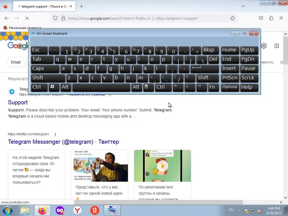Open Telegram Messenger Twitter result link
Image resolution: width=288 pixels, height=216 pixels.
point(63,142)
